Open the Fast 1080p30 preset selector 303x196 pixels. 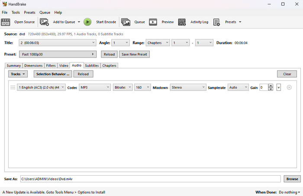point(58,54)
